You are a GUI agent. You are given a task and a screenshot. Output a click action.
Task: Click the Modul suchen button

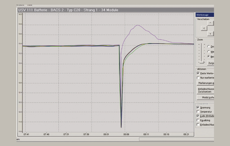point(205,97)
